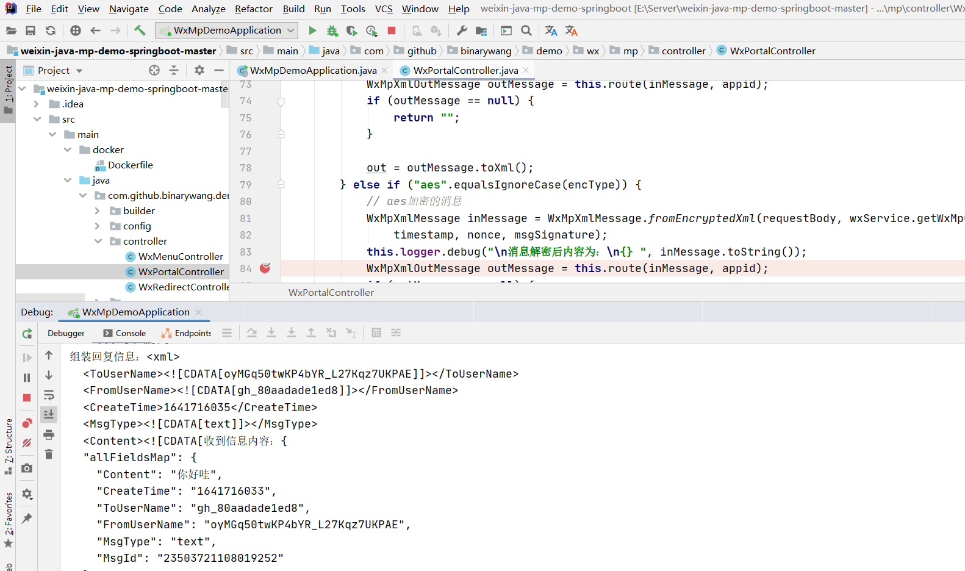Save all files with the floppy disk icon

[30, 31]
